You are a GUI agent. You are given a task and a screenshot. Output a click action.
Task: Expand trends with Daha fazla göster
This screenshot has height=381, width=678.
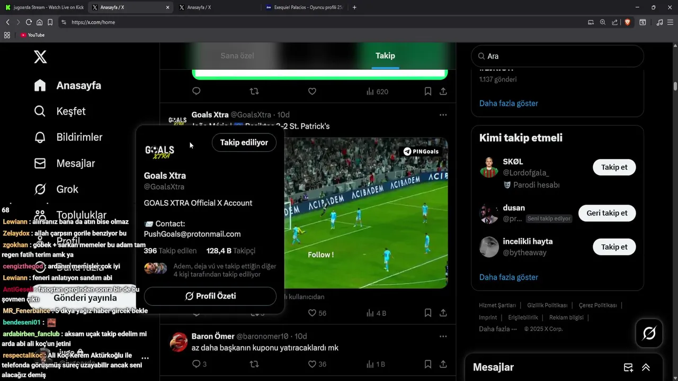[x=508, y=103]
